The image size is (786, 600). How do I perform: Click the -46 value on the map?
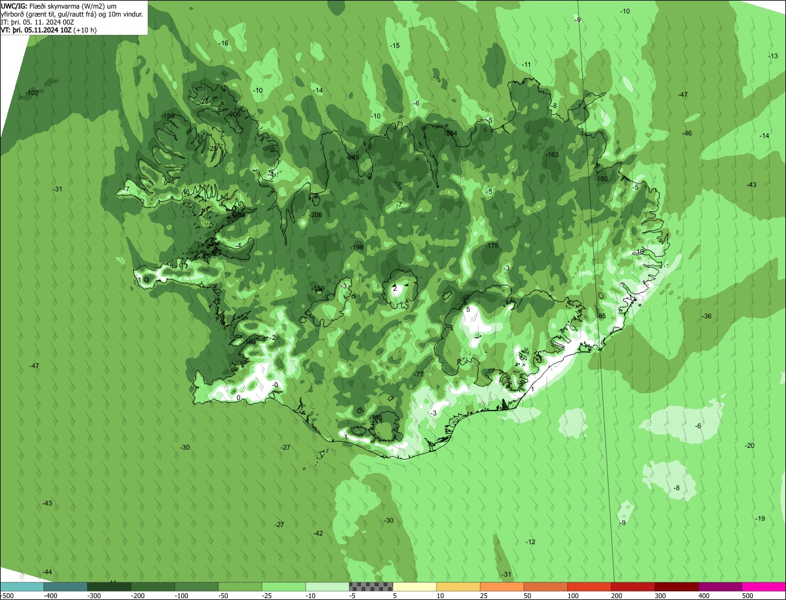pyautogui.click(x=687, y=133)
